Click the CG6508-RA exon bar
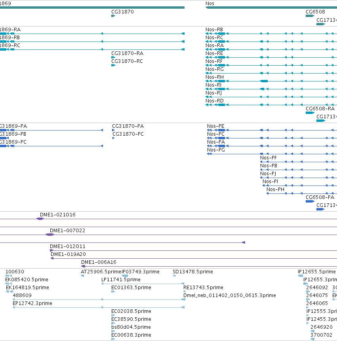Screen dimensions: 337x341 pyautogui.click(x=310, y=113)
